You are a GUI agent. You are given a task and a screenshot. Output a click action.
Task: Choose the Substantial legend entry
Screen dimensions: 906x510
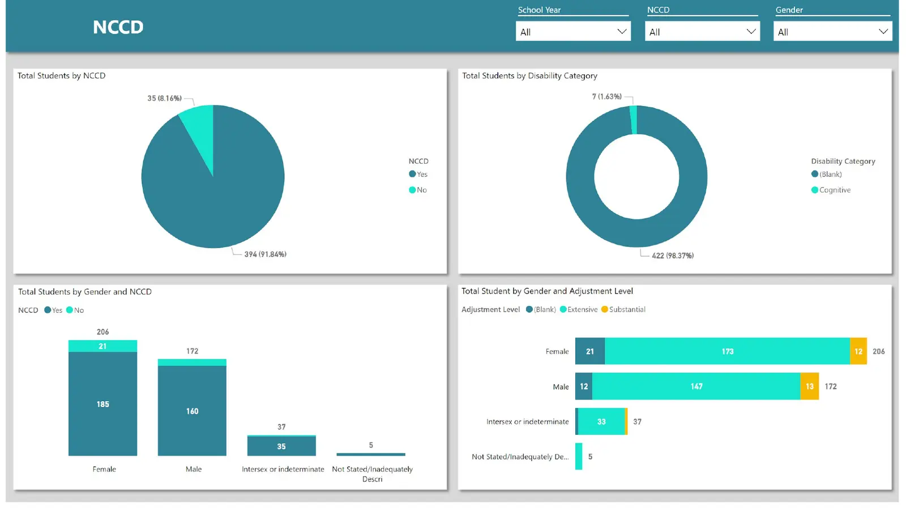pyautogui.click(x=623, y=309)
